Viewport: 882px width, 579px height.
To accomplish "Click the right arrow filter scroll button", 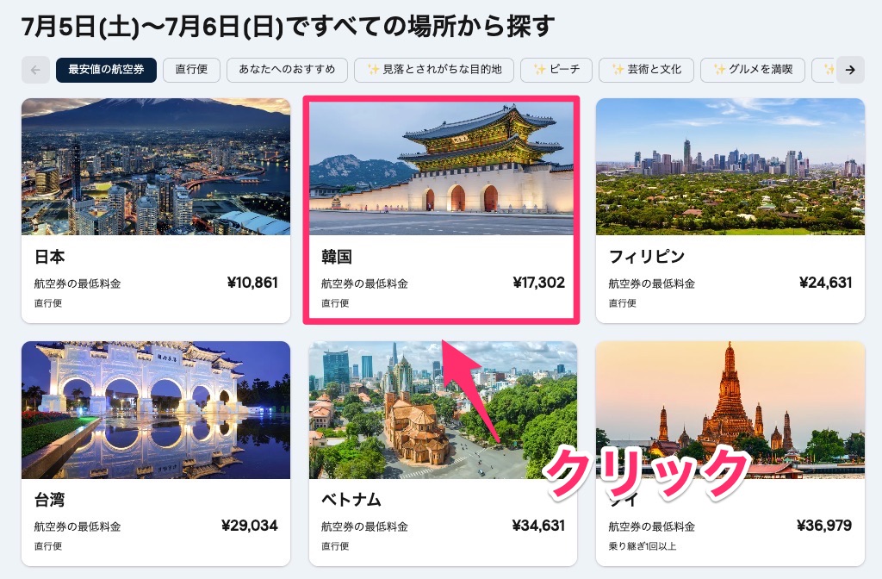I will tap(850, 70).
